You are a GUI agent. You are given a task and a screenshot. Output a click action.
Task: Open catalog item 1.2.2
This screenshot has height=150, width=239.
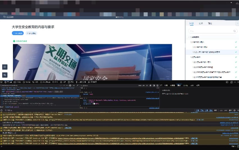[x=203, y=67]
